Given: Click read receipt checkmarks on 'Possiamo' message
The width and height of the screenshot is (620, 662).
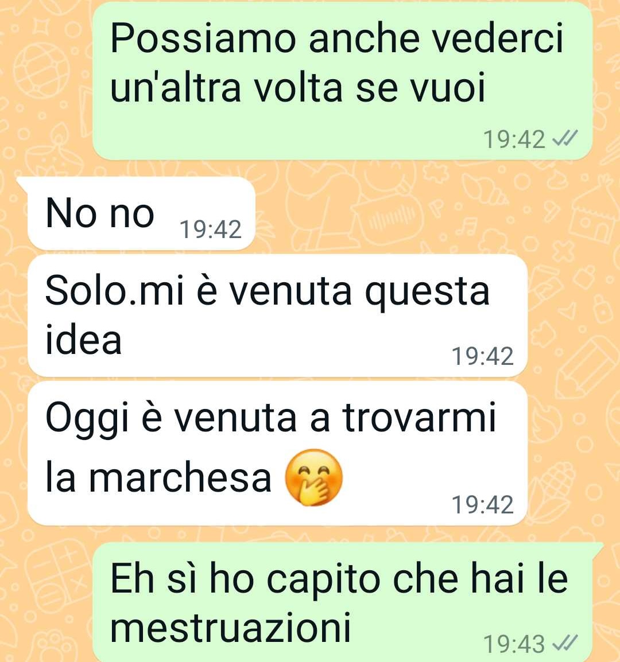Looking at the screenshot, I should (565, 138).
